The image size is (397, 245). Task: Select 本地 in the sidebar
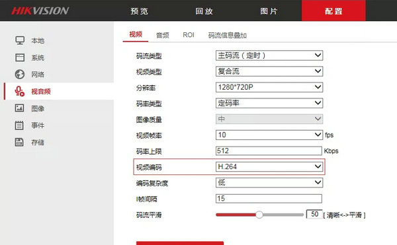pyautogui.click(x=38, y=41)
